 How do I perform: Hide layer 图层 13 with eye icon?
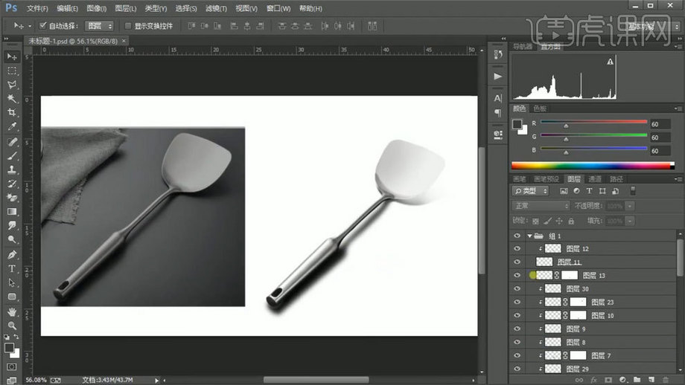[517, 275]
